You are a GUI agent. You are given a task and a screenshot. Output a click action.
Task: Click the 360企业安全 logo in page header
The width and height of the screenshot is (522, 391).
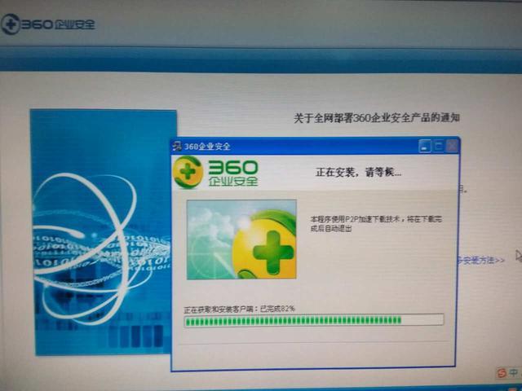point(48,24)
